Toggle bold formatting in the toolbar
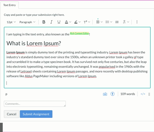The image size is (154, 132). (x=44, y=22)
